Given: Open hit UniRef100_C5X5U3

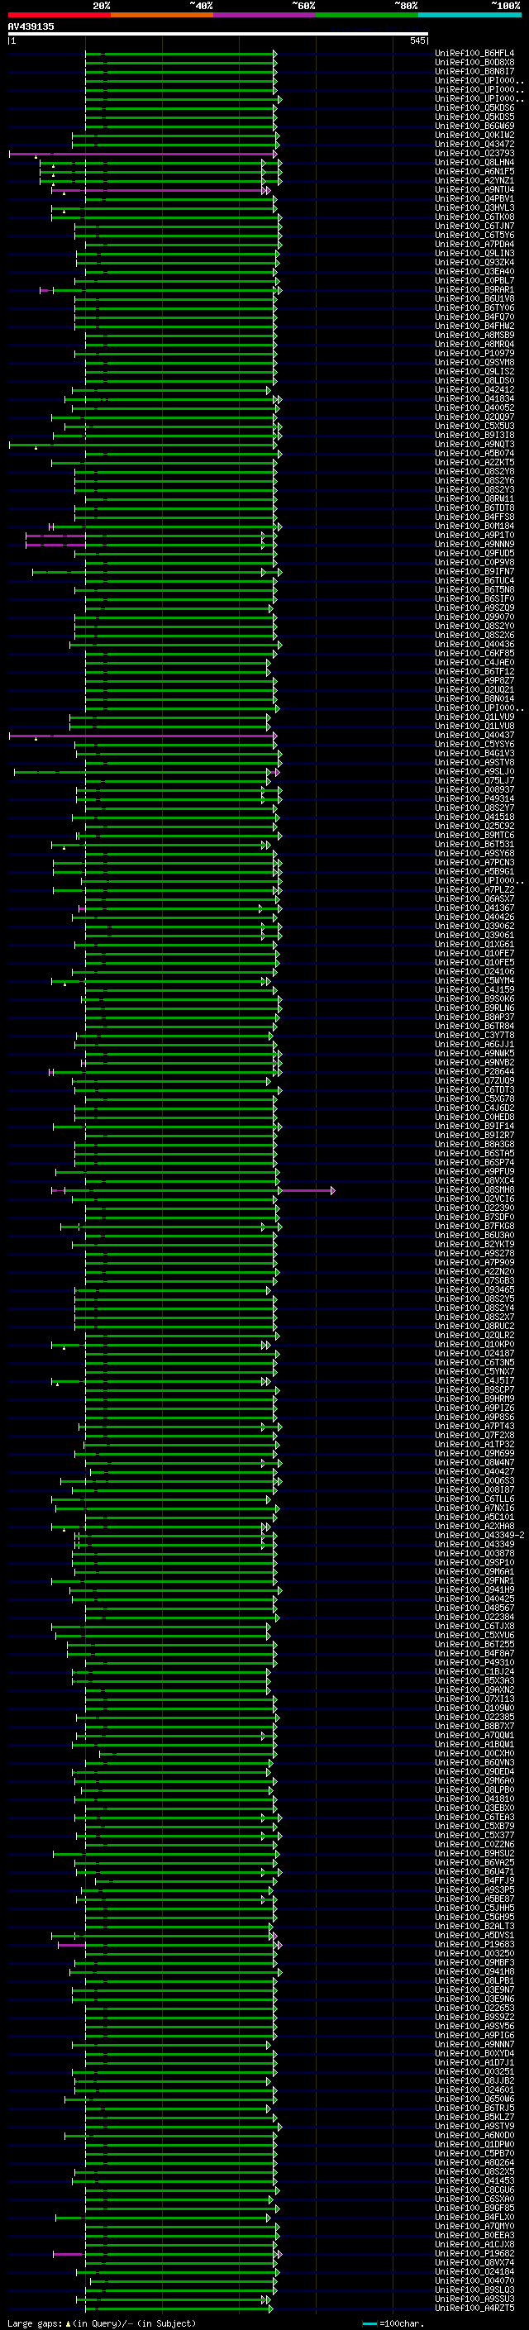Looking at the screenshot, I should click(474, 426).
